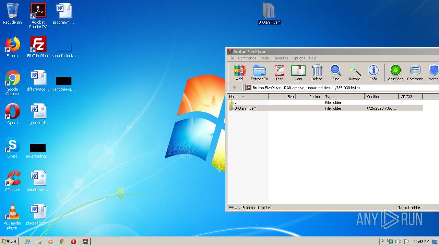Image resolution: width=439 pixels, height=246 pixels.
Task: Launch the Wizard wand tool
Action: pos(355,73)
